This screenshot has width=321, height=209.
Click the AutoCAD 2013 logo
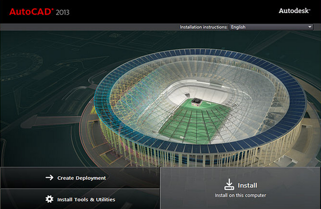point(39,12)
